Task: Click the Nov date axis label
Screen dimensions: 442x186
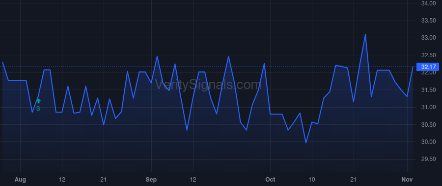Action: pos(407,180)
